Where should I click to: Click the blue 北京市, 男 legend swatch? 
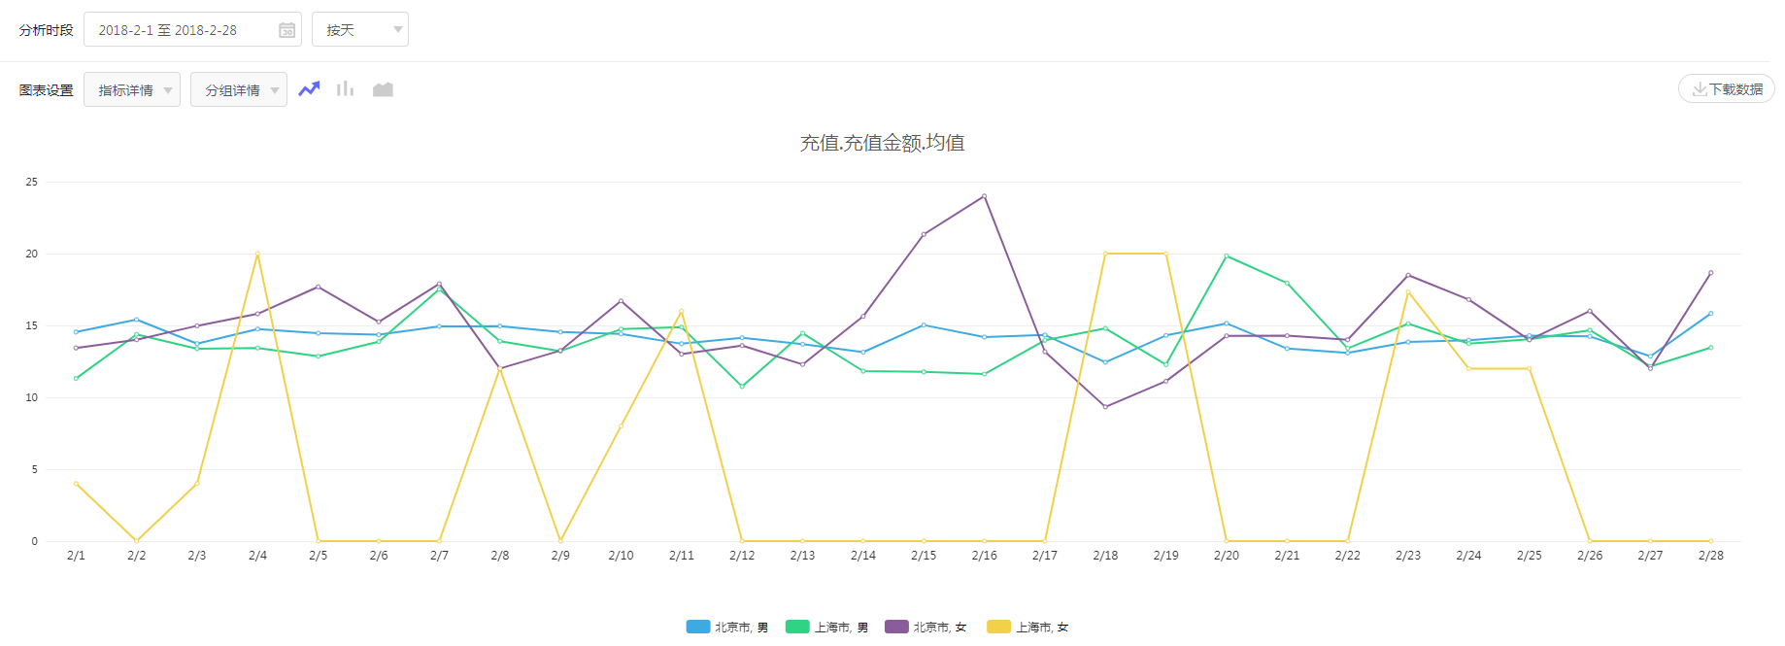tap(698, 628)
